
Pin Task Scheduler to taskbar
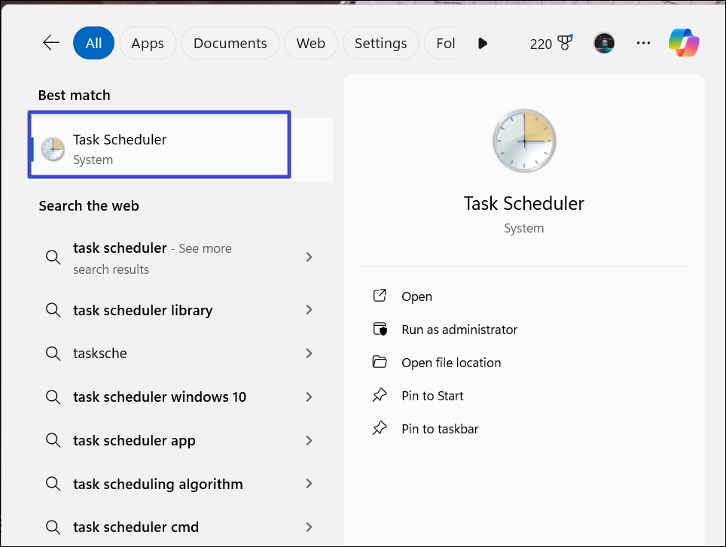(x=440, y=429)
